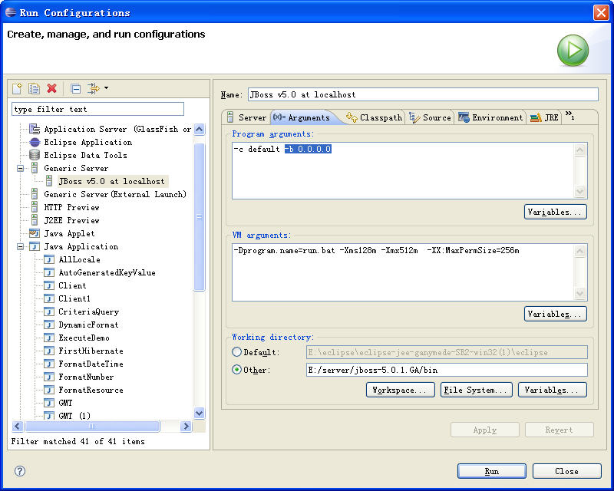
Task: Select Eclipse Application icon
Action: click(35, 142)
